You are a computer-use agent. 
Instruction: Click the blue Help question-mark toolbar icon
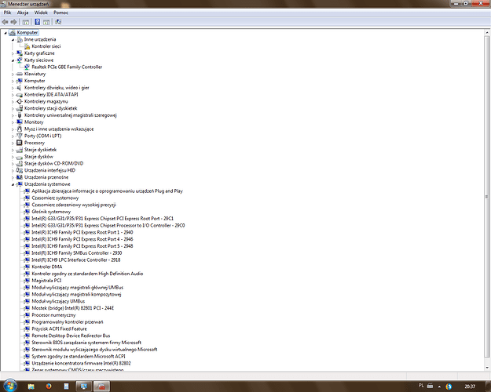tap(37, 22)
